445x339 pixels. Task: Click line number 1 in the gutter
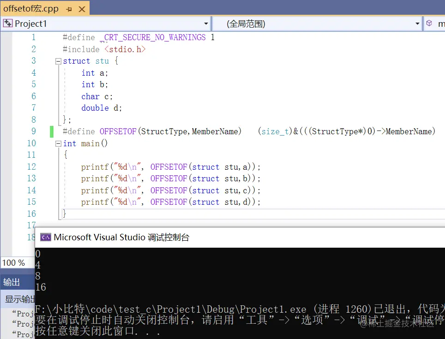click(34, 37)
